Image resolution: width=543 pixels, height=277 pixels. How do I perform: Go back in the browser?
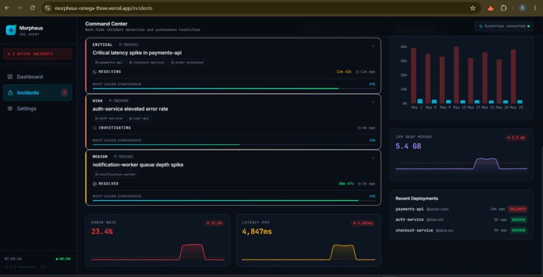tap(7, 8)
